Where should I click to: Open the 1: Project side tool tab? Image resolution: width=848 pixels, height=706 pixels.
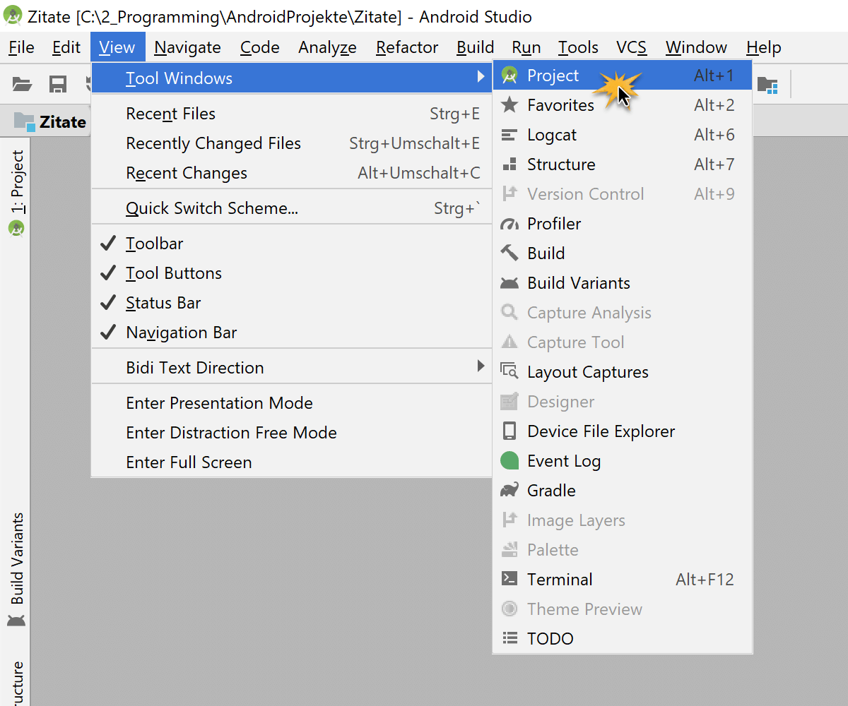[x=16, y=193]
